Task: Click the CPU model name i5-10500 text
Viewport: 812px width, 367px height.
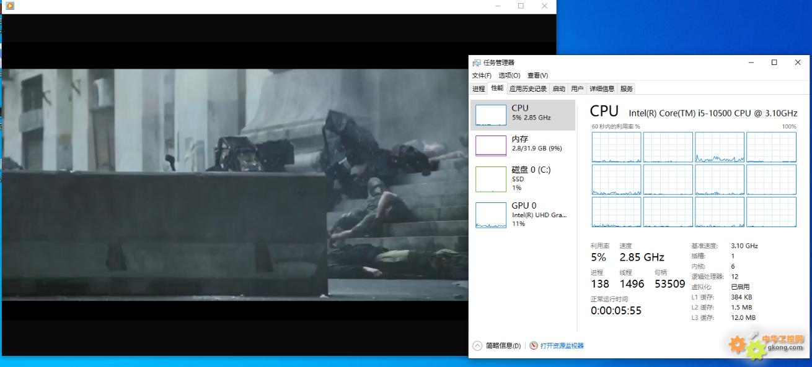Action: click(713, 113)
